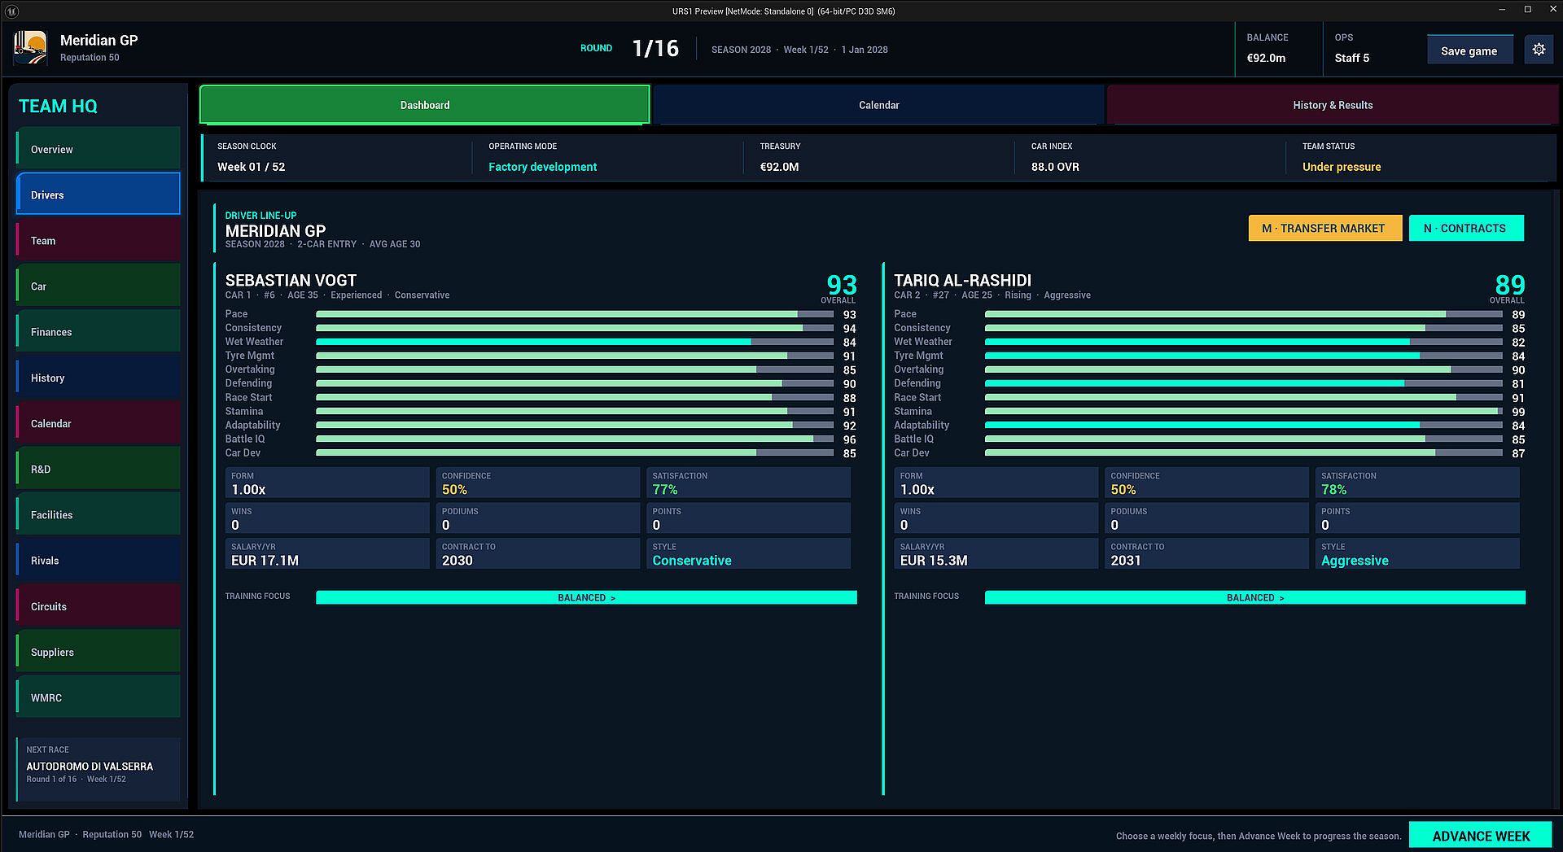Open the Contracts screen
1563x852 pixels.
point(1465,229)
